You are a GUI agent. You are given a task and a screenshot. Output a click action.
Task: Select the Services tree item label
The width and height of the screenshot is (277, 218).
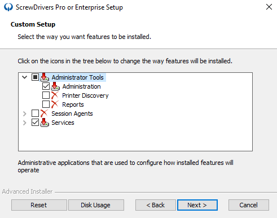[x=63, y=123]
